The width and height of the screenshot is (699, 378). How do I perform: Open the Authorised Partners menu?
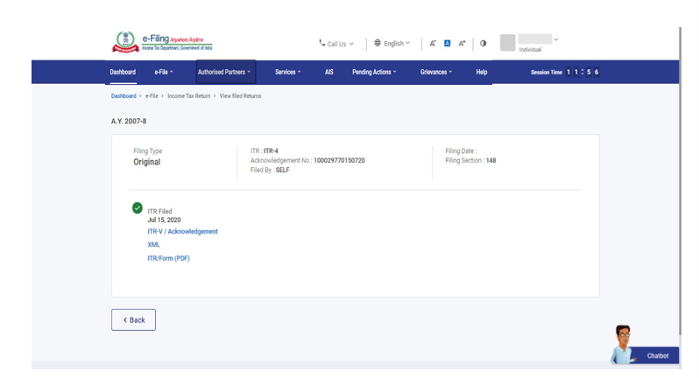coord(225,72)
